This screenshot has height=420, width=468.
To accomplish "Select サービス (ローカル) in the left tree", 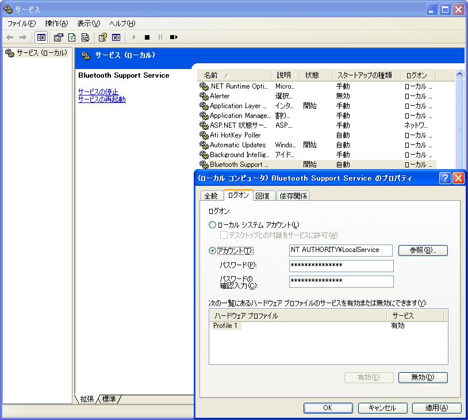I will [x=41, y=53].
